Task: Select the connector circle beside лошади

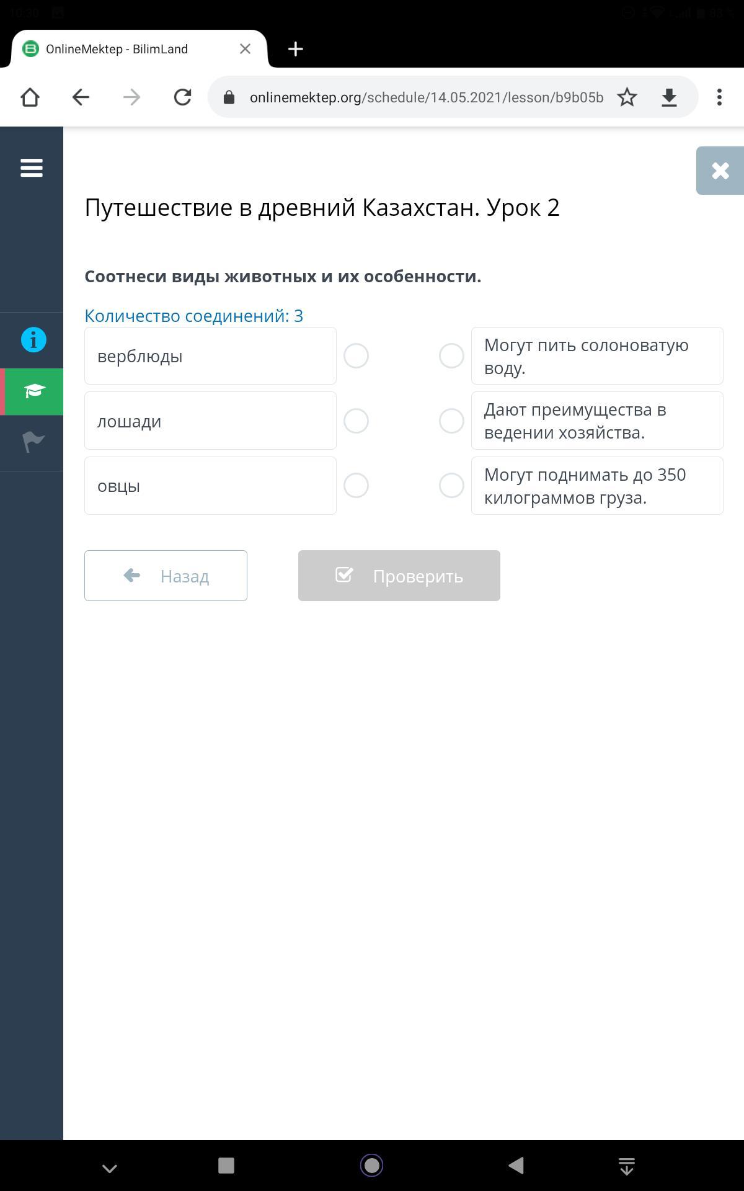Action: point(356,421)
